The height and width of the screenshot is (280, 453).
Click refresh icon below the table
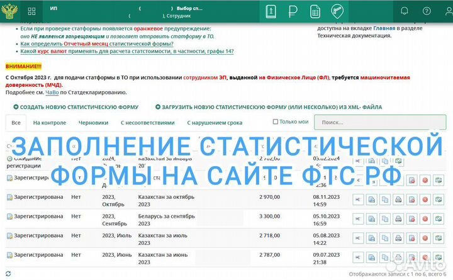8,274
